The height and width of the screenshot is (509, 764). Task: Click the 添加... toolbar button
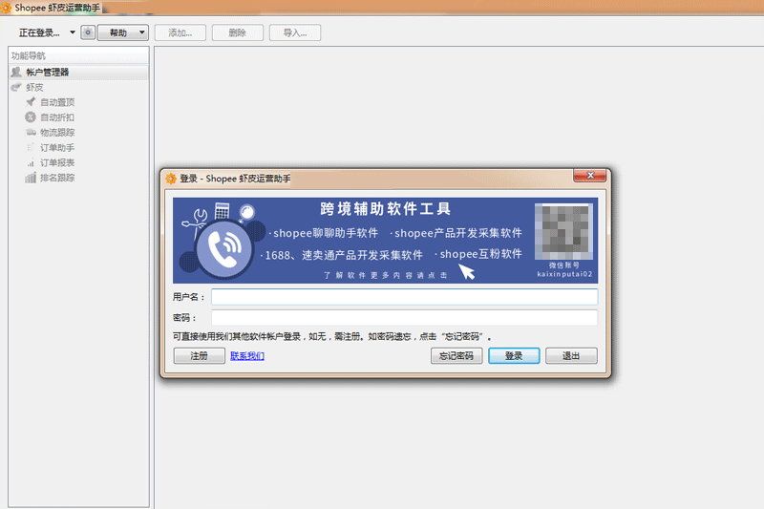click(x=180, y=32)
